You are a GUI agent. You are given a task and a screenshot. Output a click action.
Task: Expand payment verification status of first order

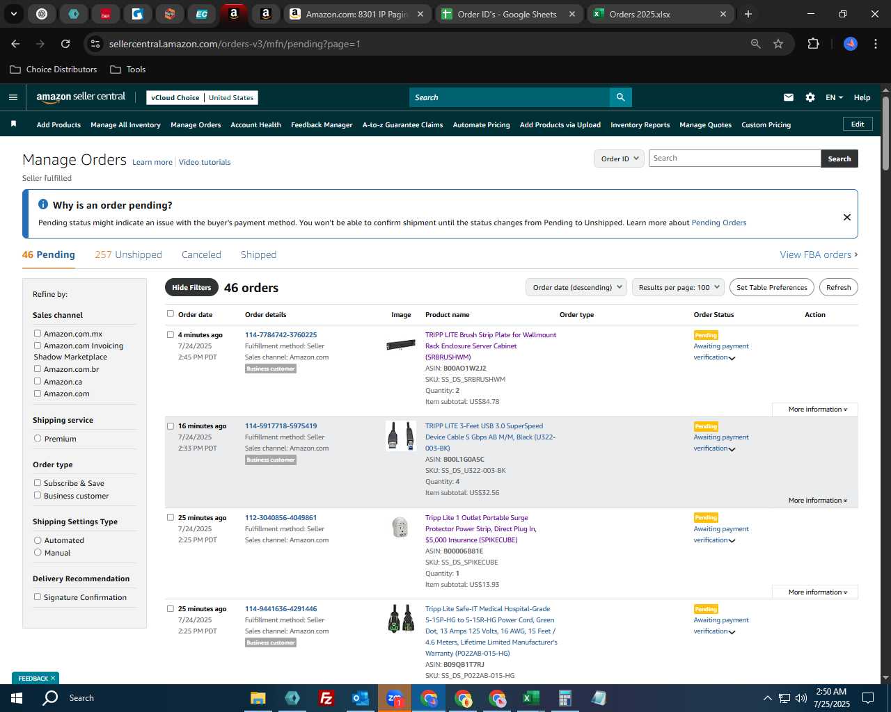coord(732,358)
